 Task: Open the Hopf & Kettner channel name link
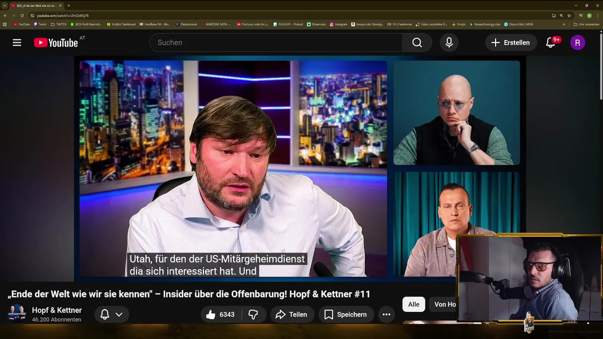pos(57,310)
